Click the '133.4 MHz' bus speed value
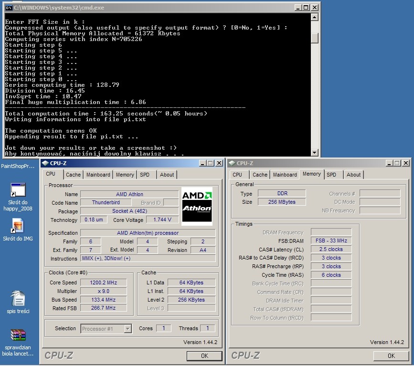Viewport: 414px width, 366px height. point(104,300)
